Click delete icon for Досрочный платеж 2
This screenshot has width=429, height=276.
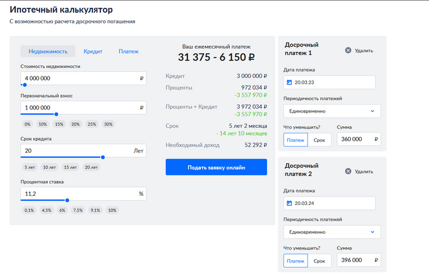[x=348, y=171]
